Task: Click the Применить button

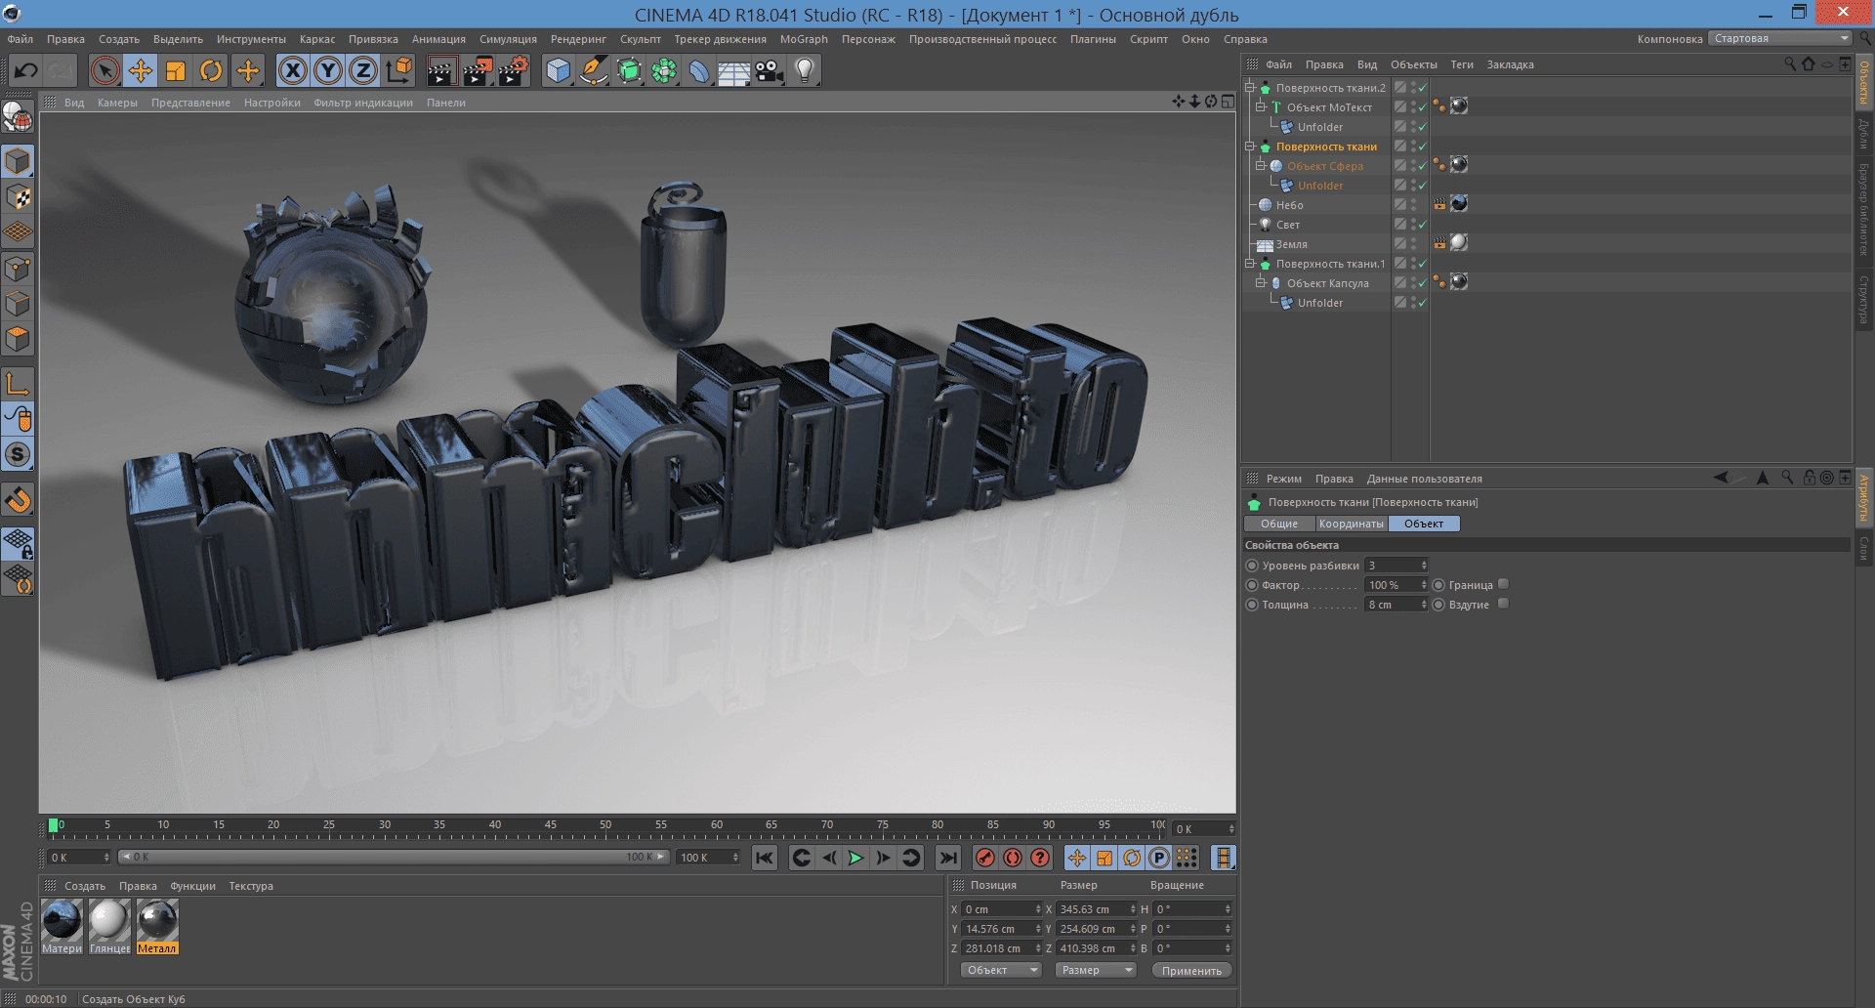Action: [x=1191, y=970]
